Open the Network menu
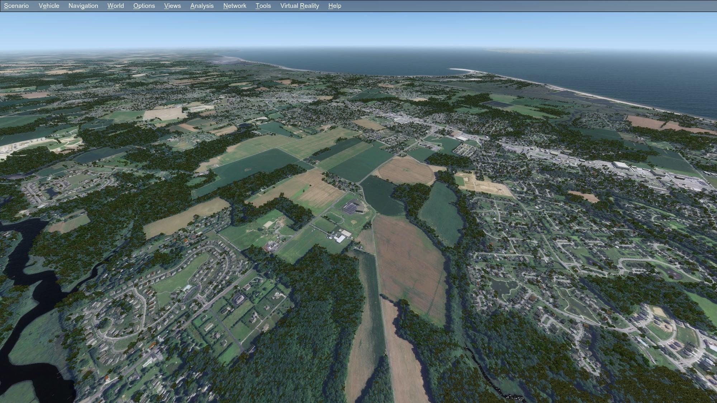Screen dimensions: 717x403 point(235,6)
